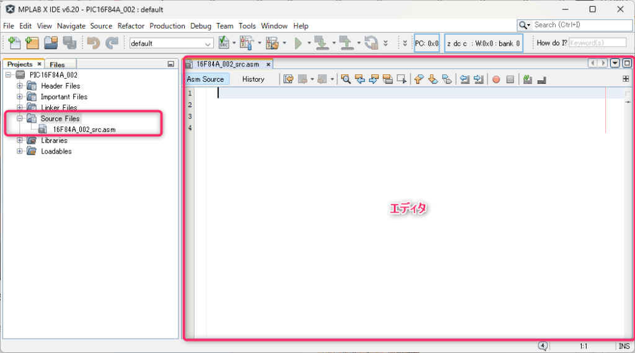
Task: Switch to the Asm Source view
Action: click(205, 79)
